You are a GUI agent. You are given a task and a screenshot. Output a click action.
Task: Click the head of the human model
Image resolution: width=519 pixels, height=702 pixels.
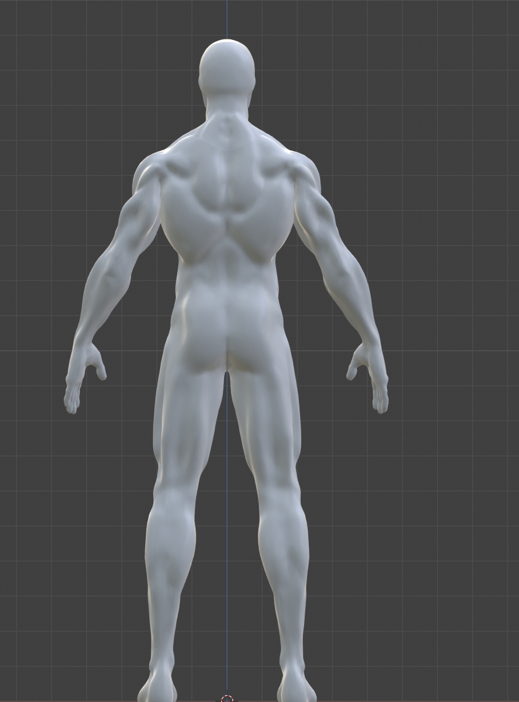(227, 69)
